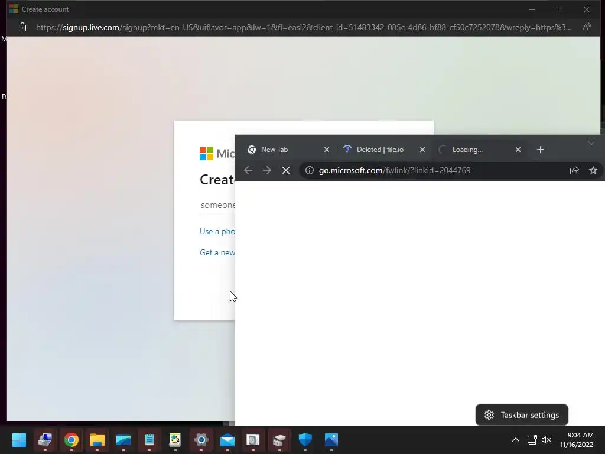Open the disk drive utility icon in taskbar
The image size is (605, 454).
click(253, 440)
